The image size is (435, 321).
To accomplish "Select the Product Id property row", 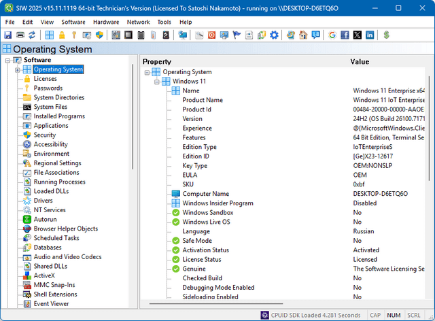I will click(196, 109).
